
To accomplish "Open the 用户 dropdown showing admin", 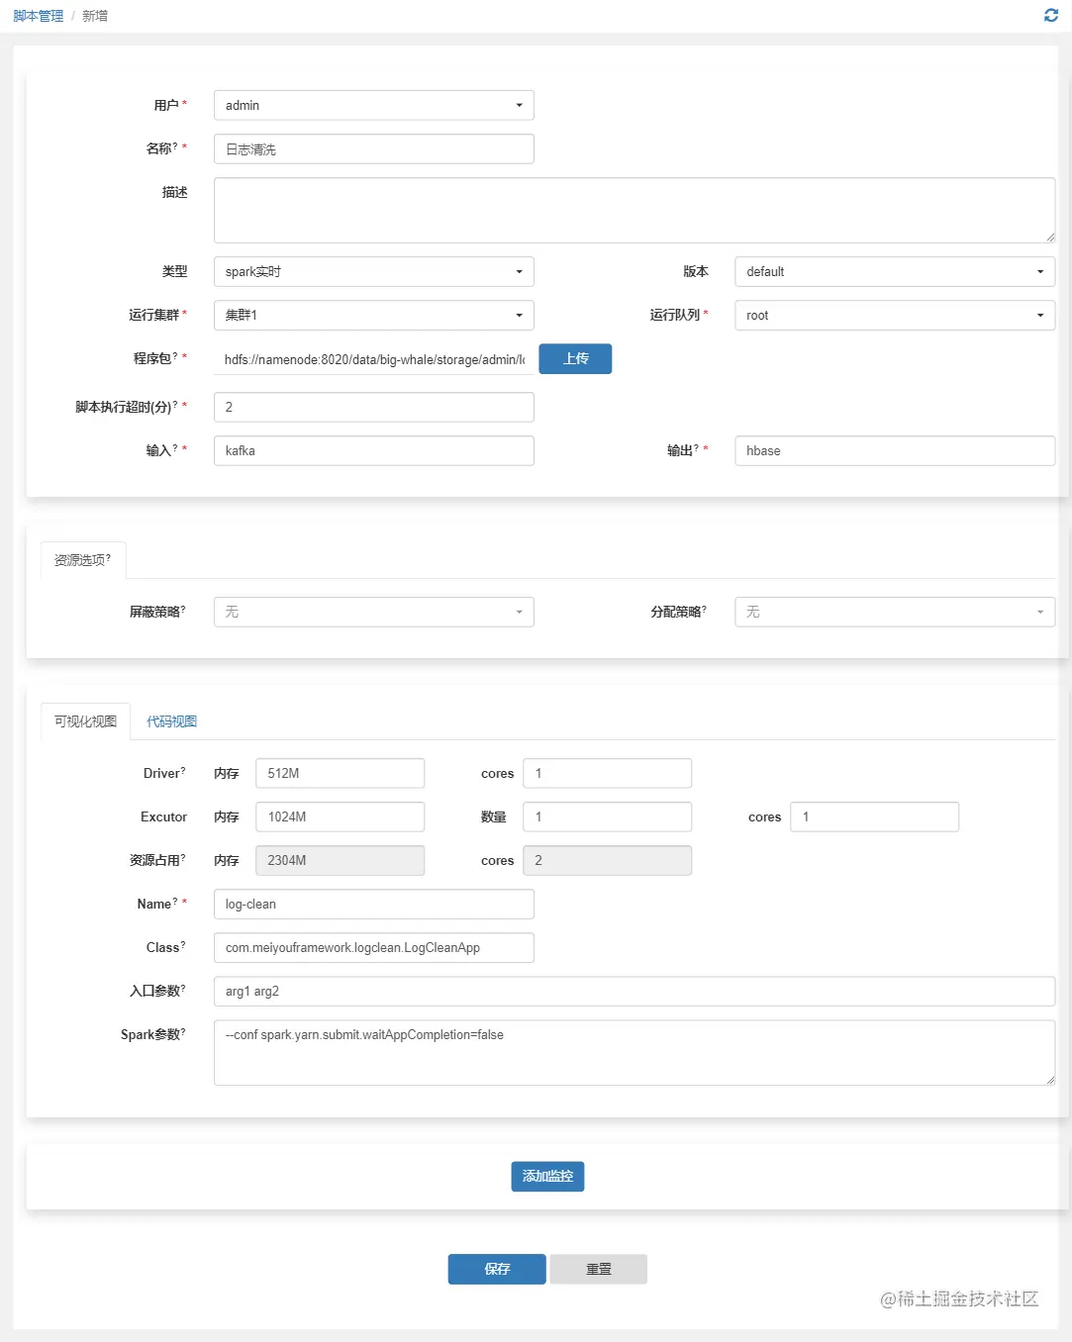I will coord(374,105).
